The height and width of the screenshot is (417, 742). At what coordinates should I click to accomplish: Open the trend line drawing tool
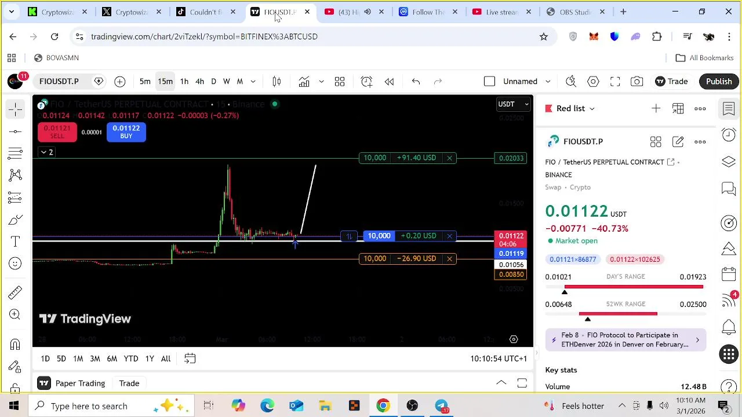(16, 131)
